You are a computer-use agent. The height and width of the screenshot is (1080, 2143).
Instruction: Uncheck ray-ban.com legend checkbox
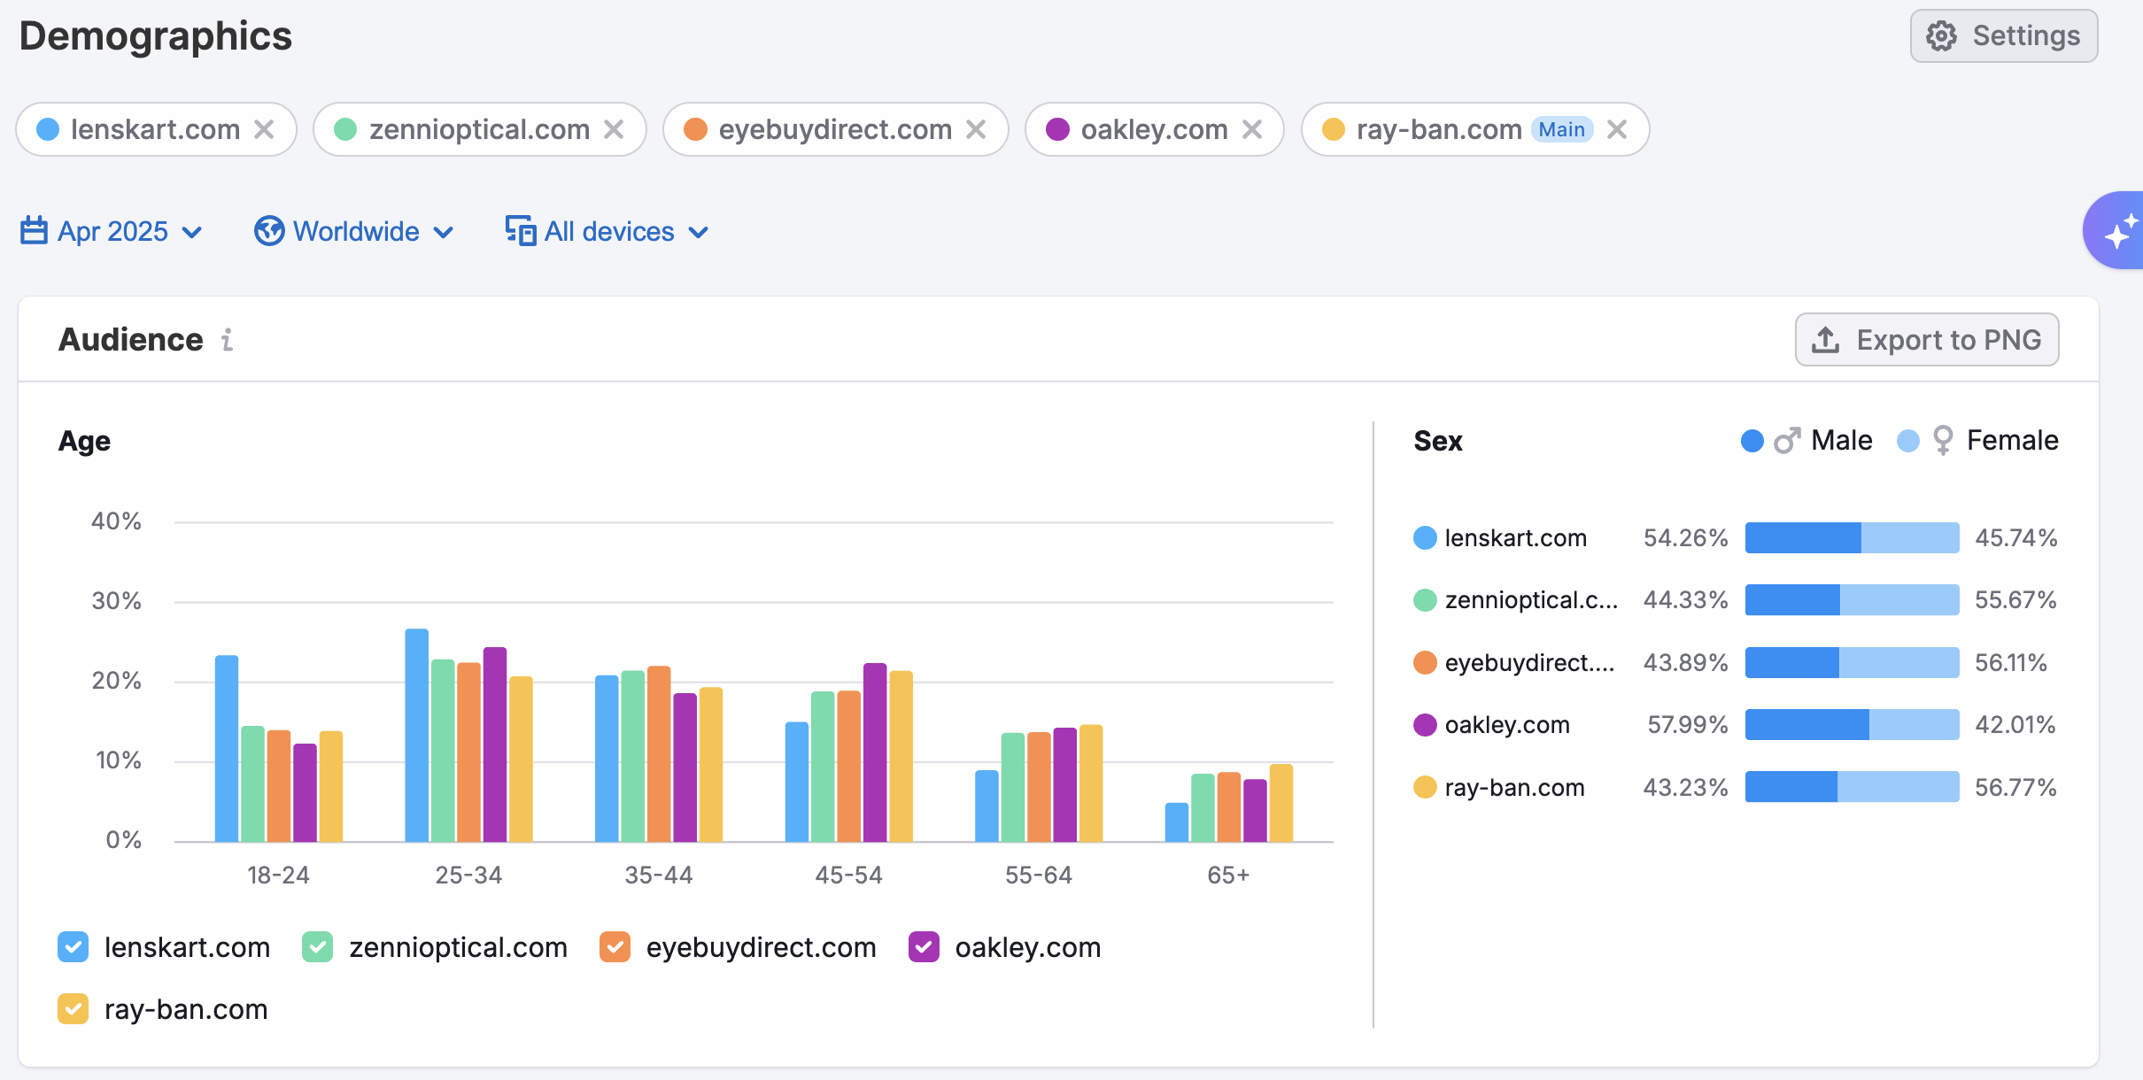point(73,1009)
